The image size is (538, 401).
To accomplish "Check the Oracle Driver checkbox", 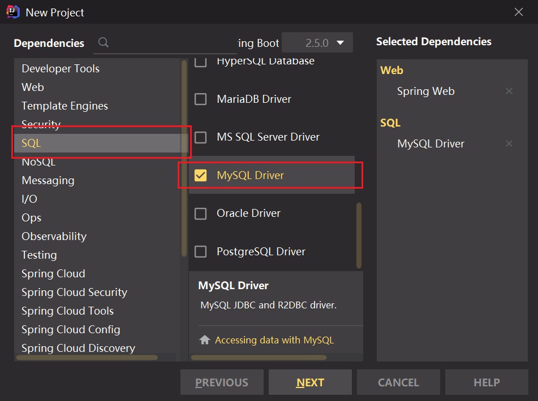I will click(x=200, y=213).
